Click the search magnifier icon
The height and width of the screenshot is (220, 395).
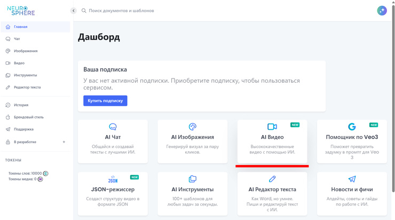tap(84, 11)
